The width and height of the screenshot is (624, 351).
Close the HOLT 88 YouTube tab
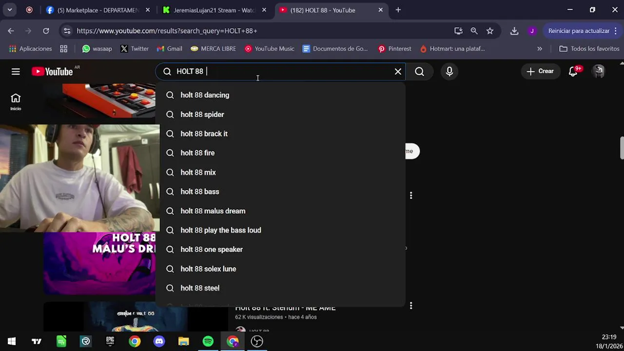click(x=380, y=10)
